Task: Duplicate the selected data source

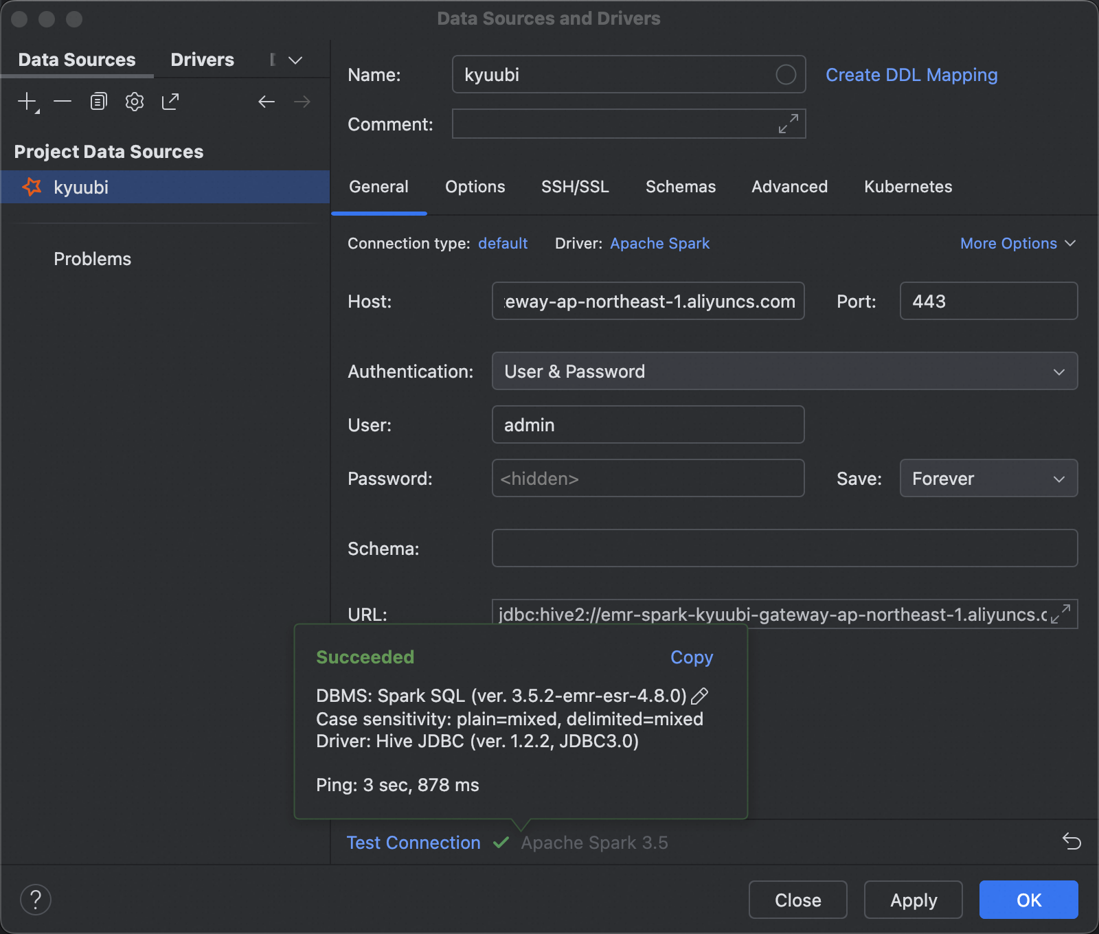Action: point(99,102)
